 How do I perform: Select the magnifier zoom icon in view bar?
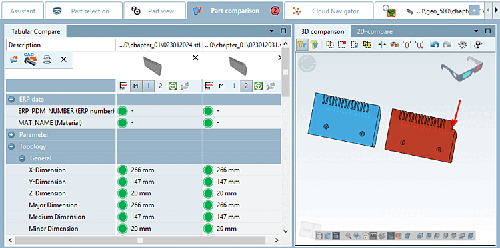[348, 235]
